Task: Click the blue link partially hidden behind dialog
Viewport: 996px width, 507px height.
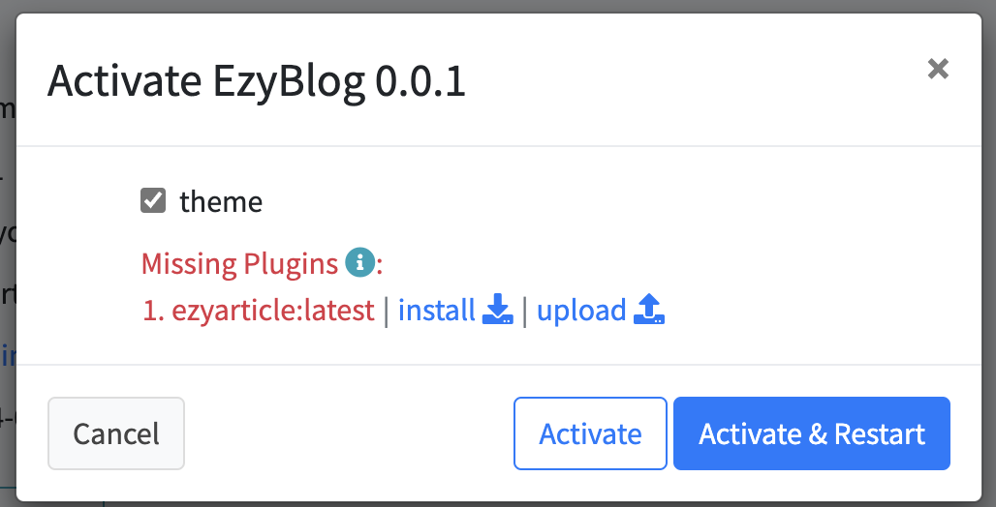Action: [x=8, y=356]
